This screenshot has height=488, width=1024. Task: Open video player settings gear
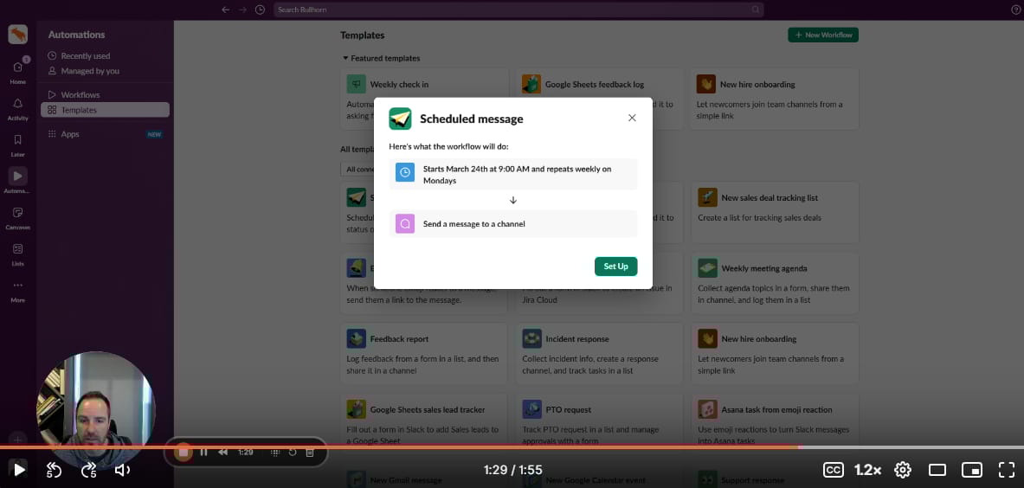coord(903,470)
